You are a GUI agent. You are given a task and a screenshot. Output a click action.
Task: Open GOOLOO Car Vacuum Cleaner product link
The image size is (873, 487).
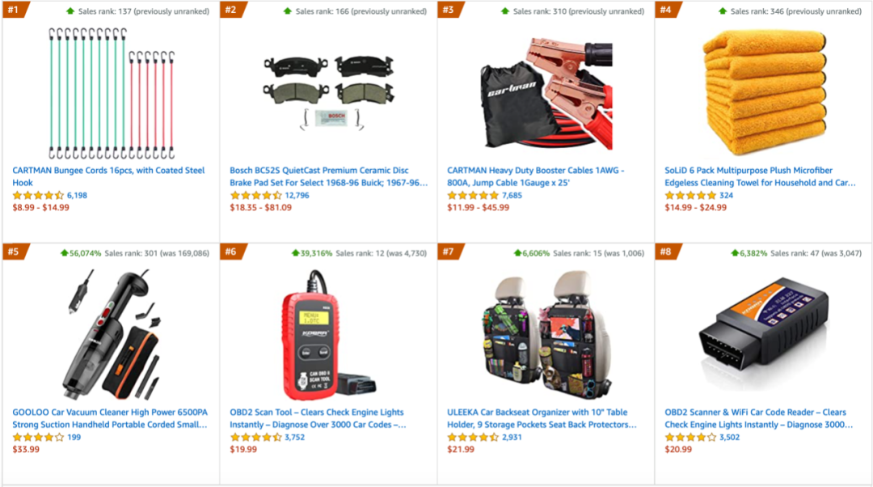tap(110, 418)
